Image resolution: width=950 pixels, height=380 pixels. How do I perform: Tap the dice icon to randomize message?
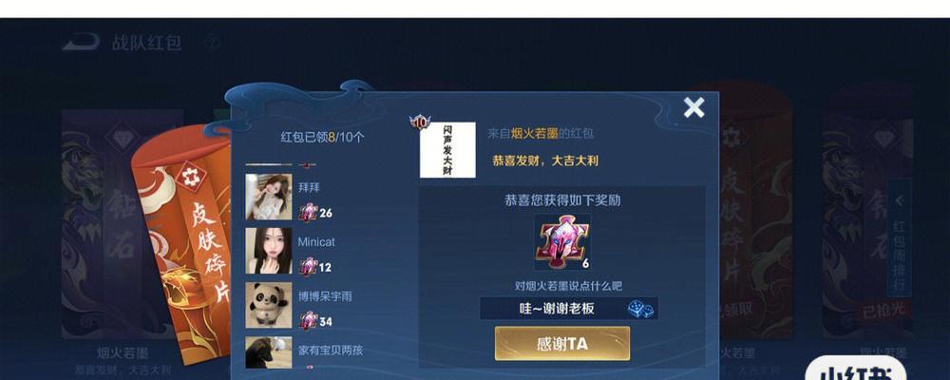[x=640, y=309]
